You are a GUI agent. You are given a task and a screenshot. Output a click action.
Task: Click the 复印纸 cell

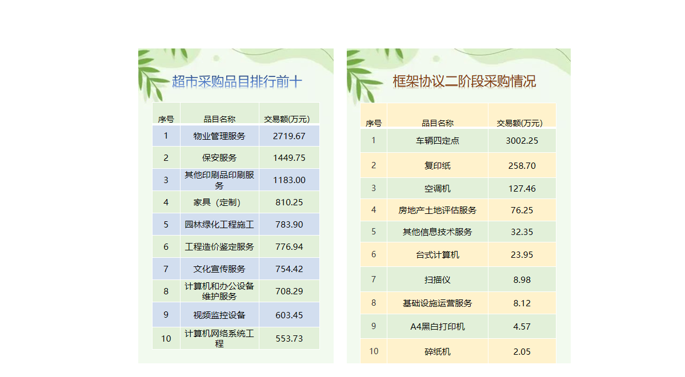coord(437,166)
